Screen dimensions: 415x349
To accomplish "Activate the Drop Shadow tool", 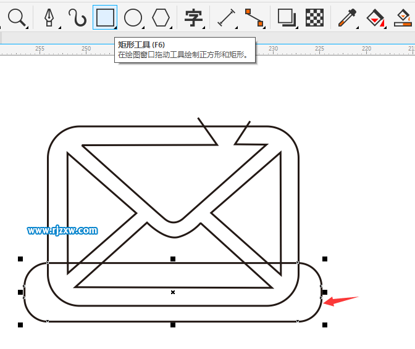I will pos(287,18).
